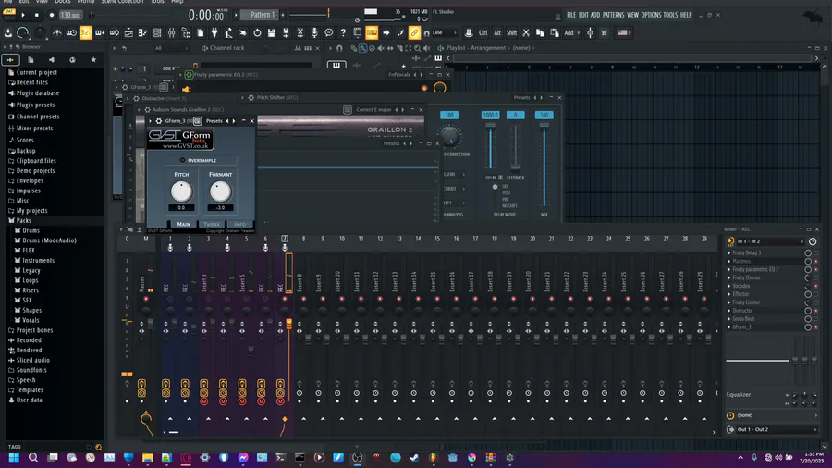Viewport: 832px width, 468px height.
Task: Click the Alt modifier button
Action: click(497, 33)
